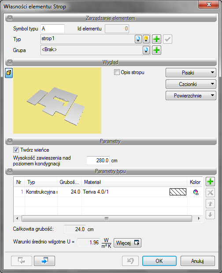Click the right scroll arrow of layers table
Screen dimensions: 222x273
pos(199,218)
